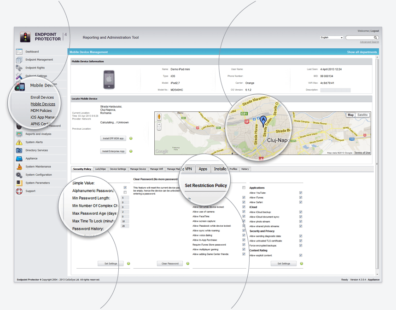Open the Manage Wifi tab
This screenshot has width=396, height=310.
pos(157,169)
